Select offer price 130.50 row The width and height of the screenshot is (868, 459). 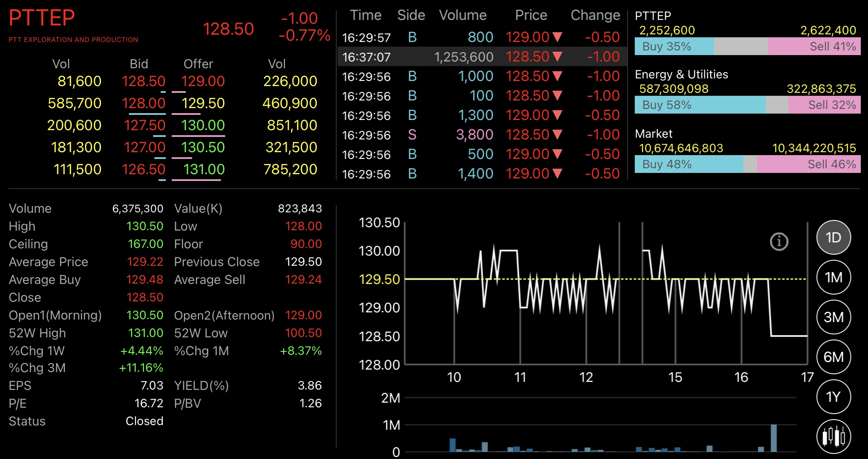tap(203, 147)
